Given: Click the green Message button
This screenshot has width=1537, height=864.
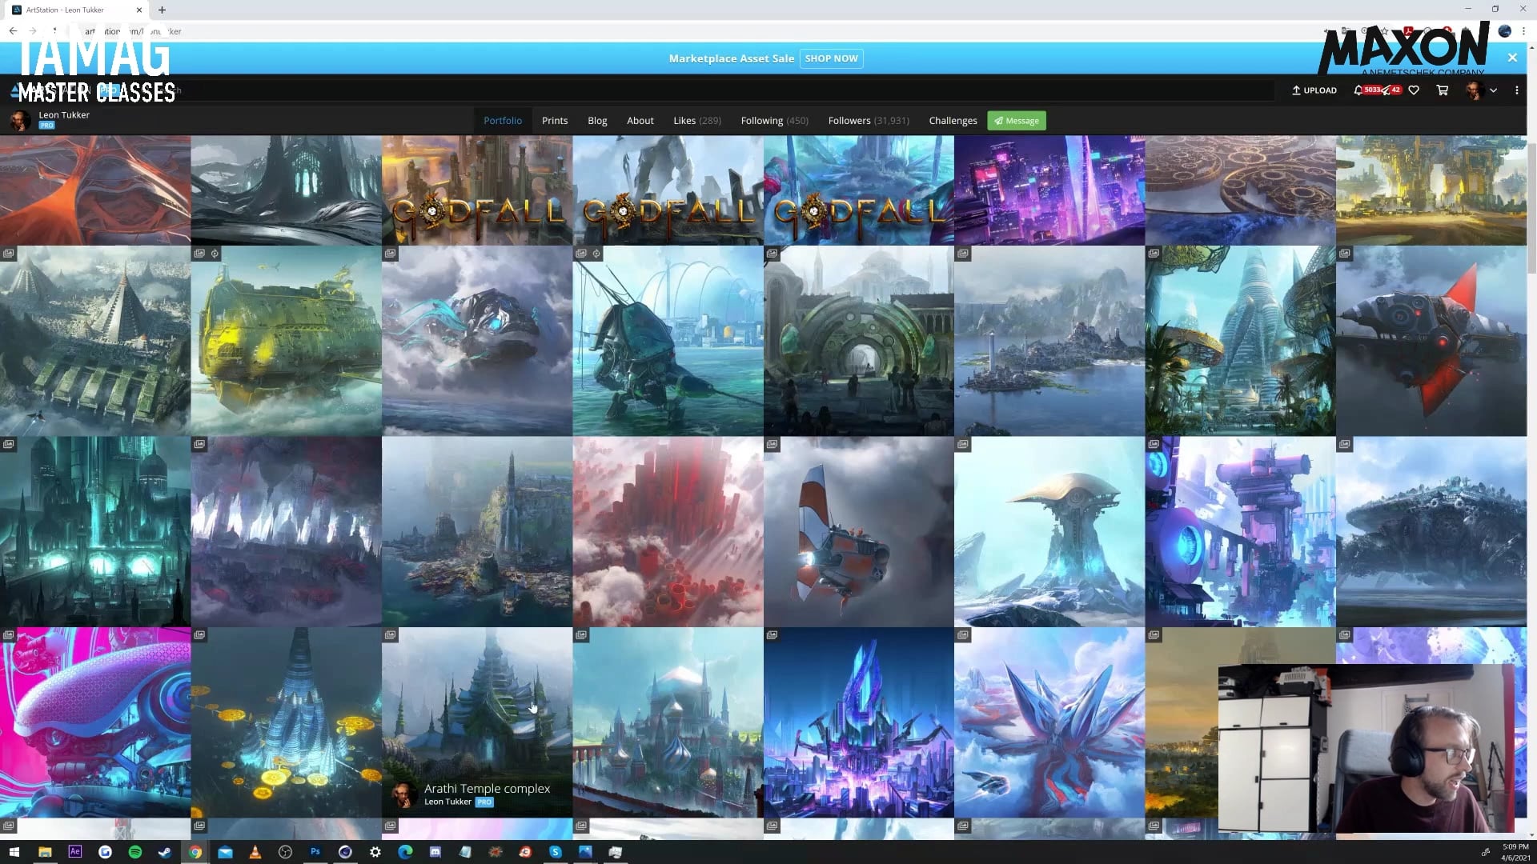Looking at the screenshot, I should [x=1017, y=121].
